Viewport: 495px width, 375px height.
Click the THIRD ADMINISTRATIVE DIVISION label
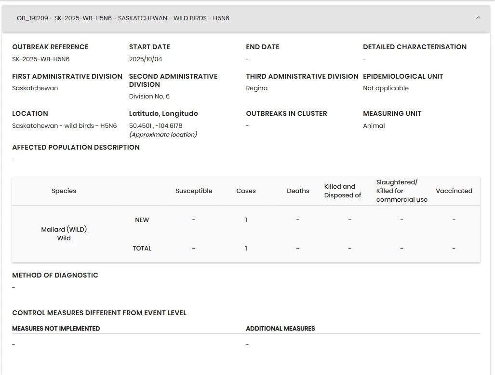(x=302, y=76)
